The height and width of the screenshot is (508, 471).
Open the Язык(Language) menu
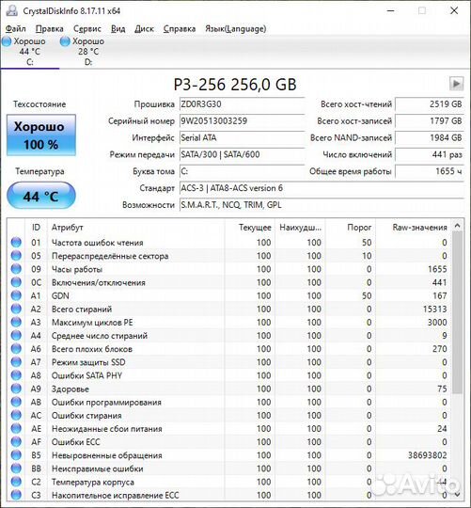coord(236,29)
